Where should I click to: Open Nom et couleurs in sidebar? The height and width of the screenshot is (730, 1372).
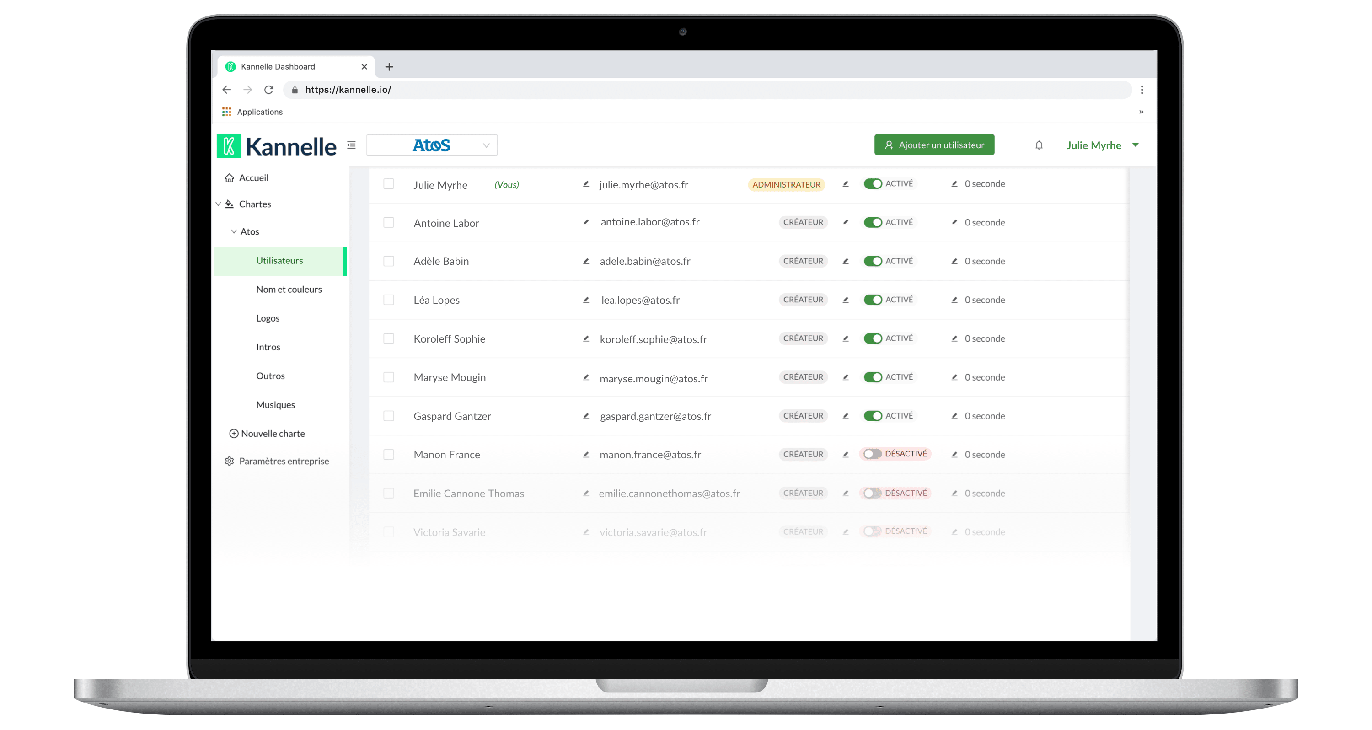tap(289, 290)
